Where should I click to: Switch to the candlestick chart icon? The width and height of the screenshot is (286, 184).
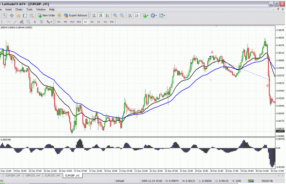[x=101, y=16]
